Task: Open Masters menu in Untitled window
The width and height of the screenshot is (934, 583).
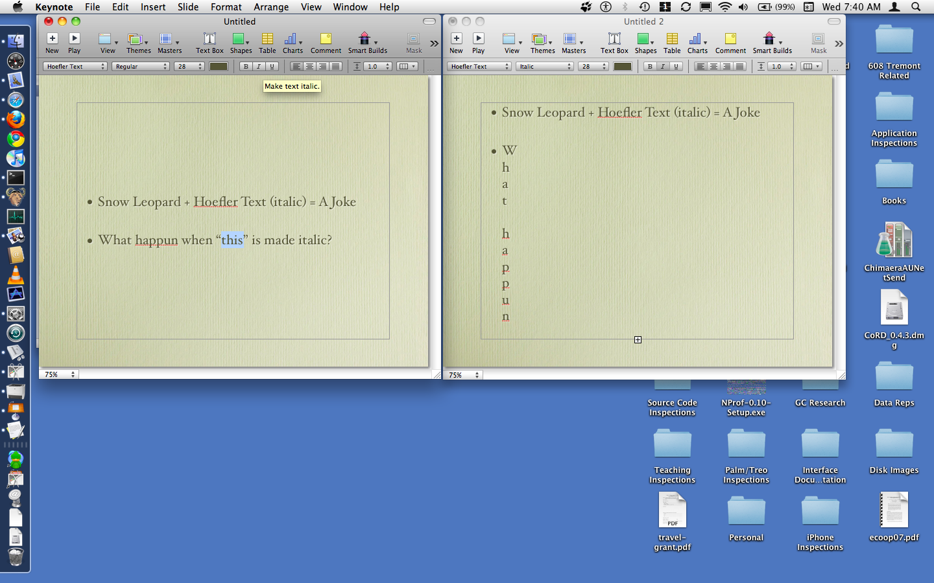Action: tap(169, 43)
